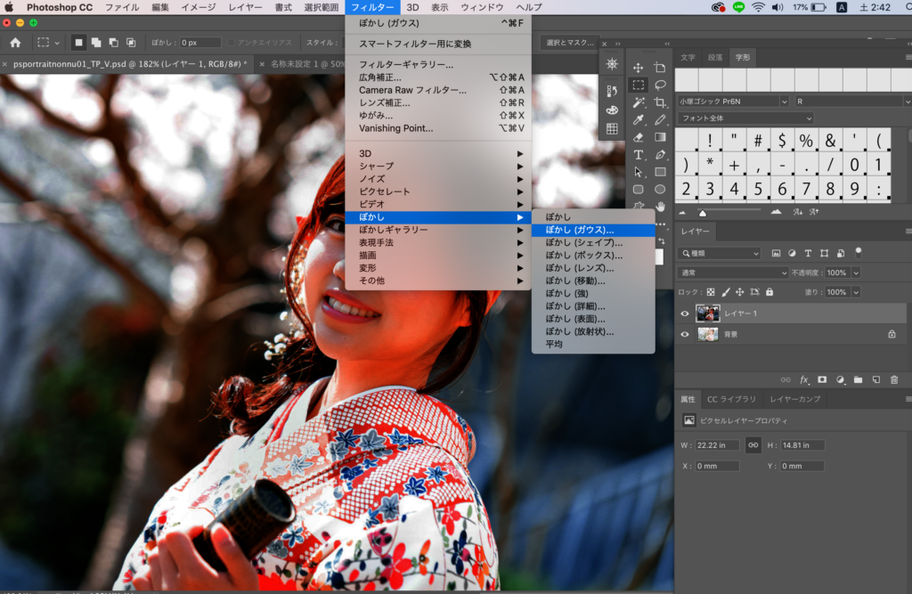Select the Move tool in the toolbox
The height and width of the screenshot is (594, 912).
[639, 68]
